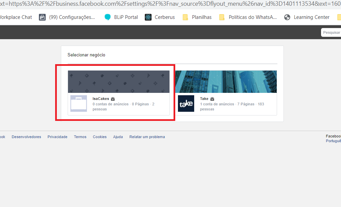Open the Privacidade footer link

pyautogui.click(x=58, y=137)
